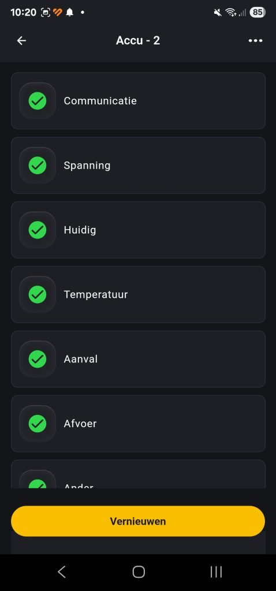Tap the Accu - 2 page title
This screenshot has width=276, height=591.
tap(138, 40)
